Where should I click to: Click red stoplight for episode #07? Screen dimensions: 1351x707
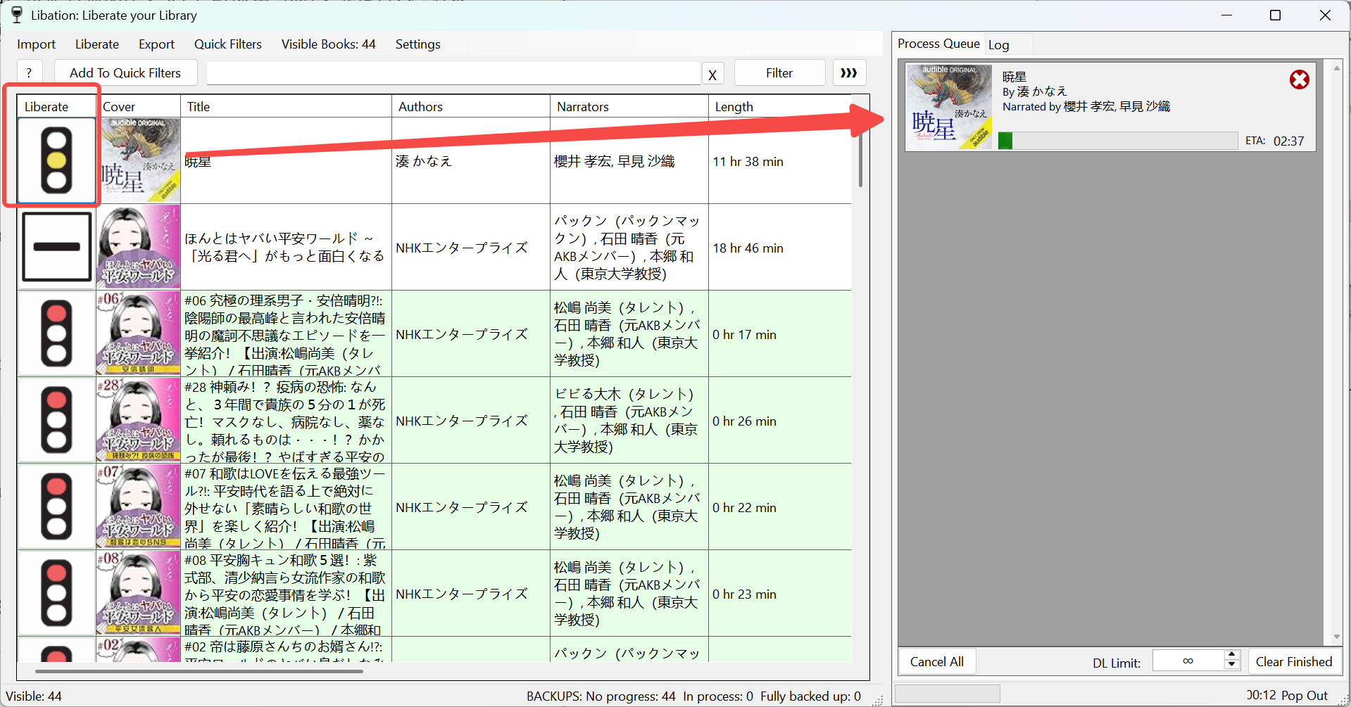[56, 507]
